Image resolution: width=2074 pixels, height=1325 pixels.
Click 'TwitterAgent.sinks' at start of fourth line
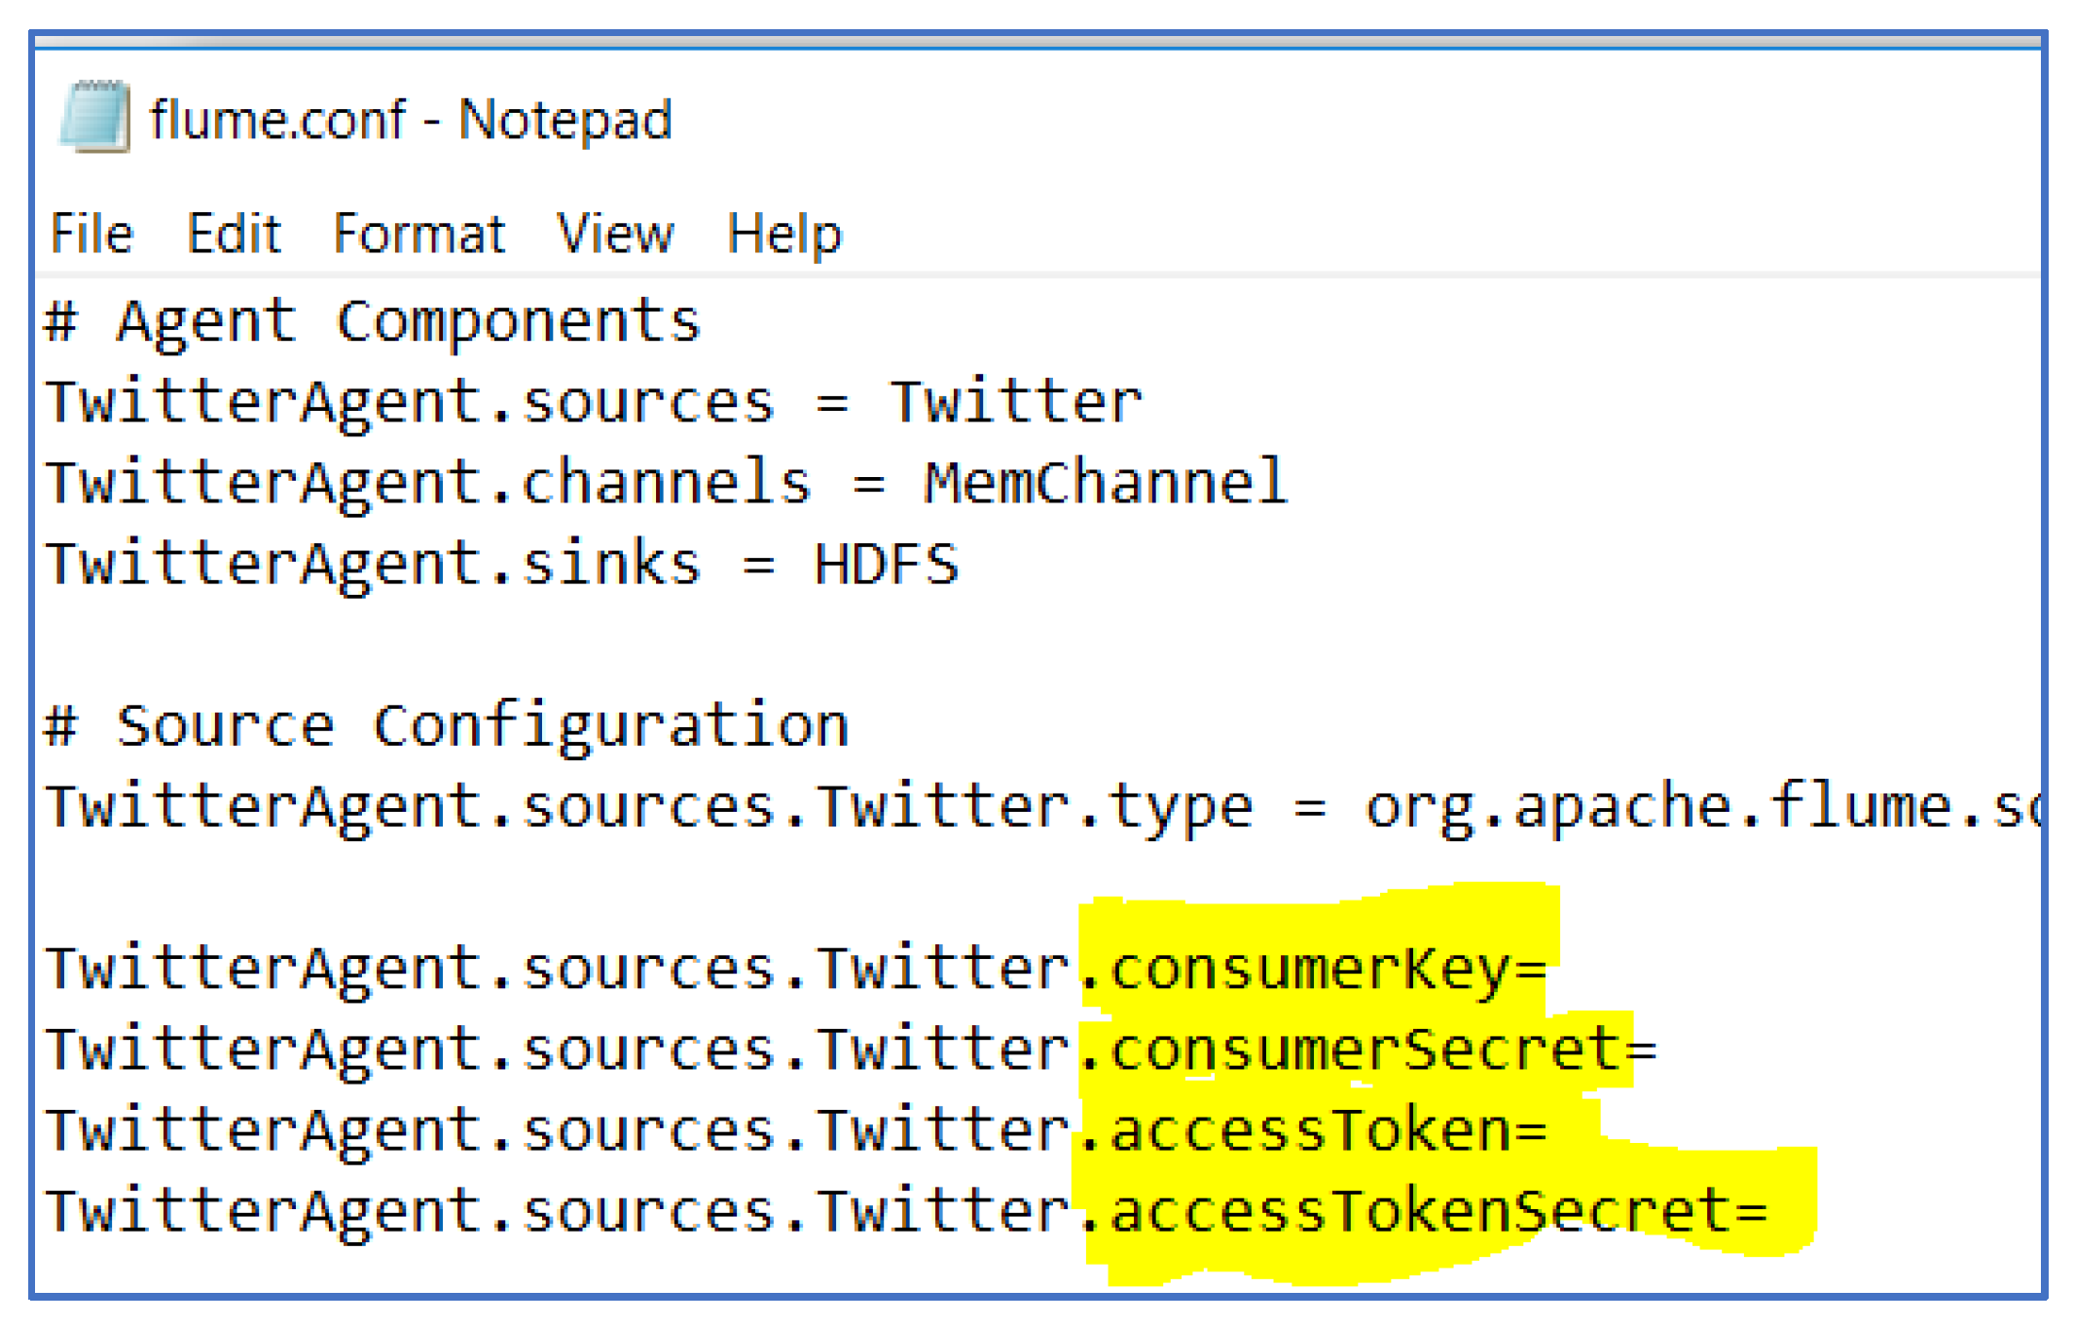click(x=373, y=565)
